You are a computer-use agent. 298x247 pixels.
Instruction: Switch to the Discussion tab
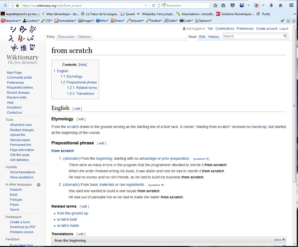point(66,37)
